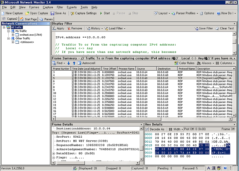The width and height of the screenshot is (239, 171).
Task: Collapse the My Traffic tree node
Action: 8,31
